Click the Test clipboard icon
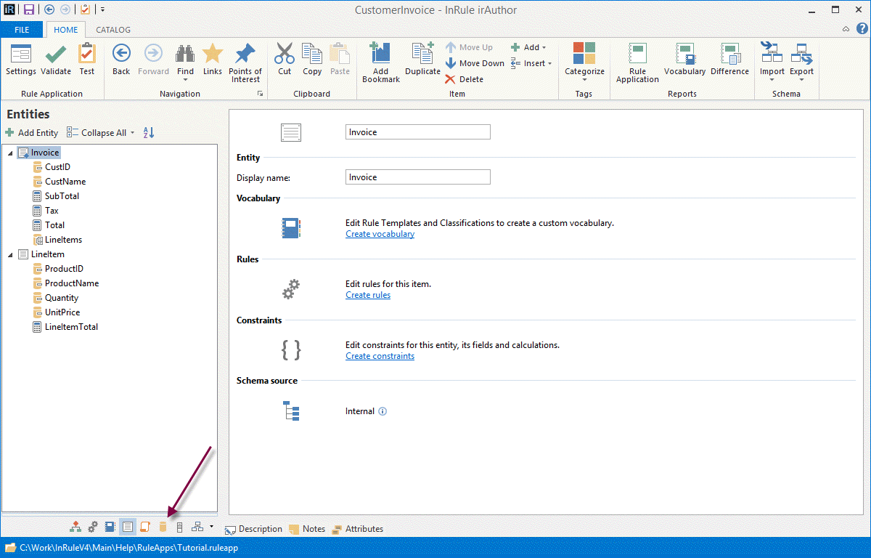The image size is (871, 558). (x=87, y=55)
